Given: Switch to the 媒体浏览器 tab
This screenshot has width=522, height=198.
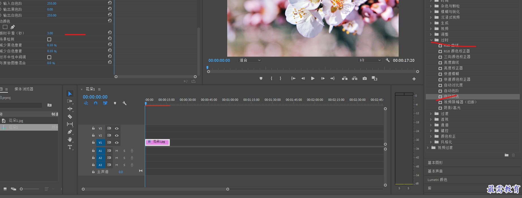Looking at the screenshot, I should click(24, 89).
